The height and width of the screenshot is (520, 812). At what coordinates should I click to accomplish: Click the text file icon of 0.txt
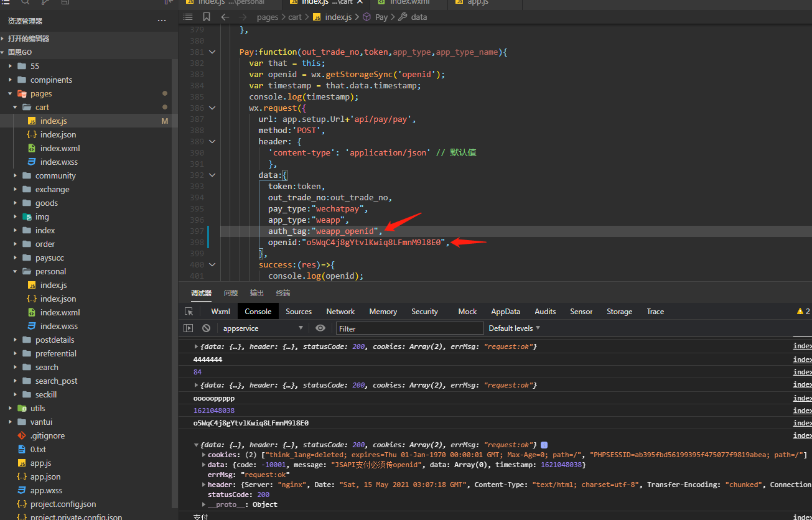coord(22,449)
